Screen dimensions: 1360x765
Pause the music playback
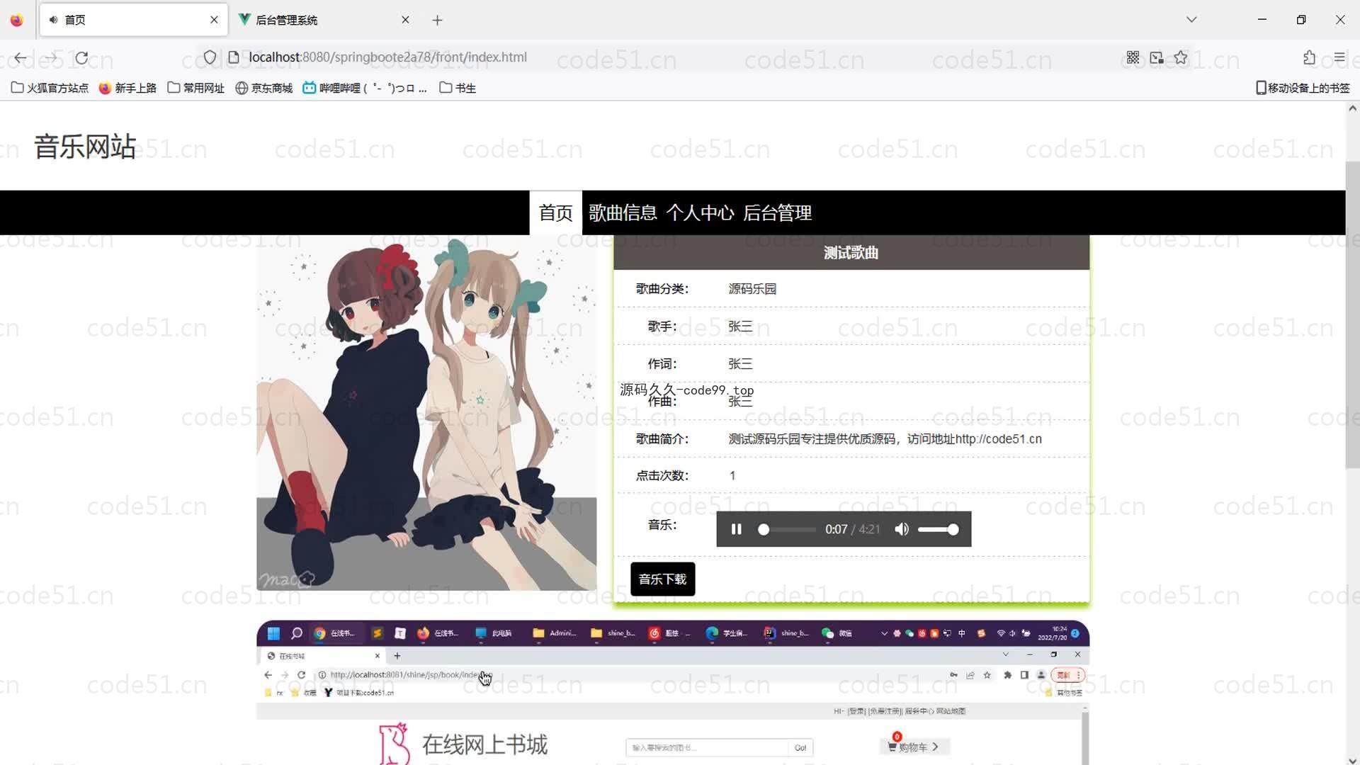736,529
